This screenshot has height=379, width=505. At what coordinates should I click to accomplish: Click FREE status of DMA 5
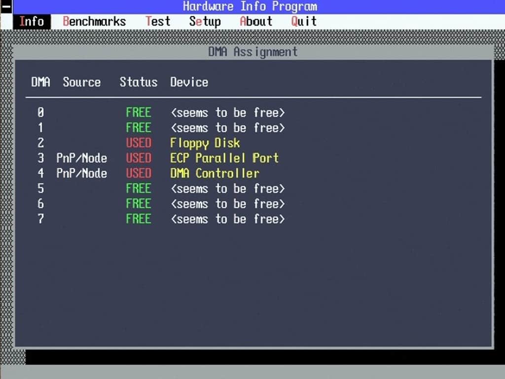click(x=139, y=188)
